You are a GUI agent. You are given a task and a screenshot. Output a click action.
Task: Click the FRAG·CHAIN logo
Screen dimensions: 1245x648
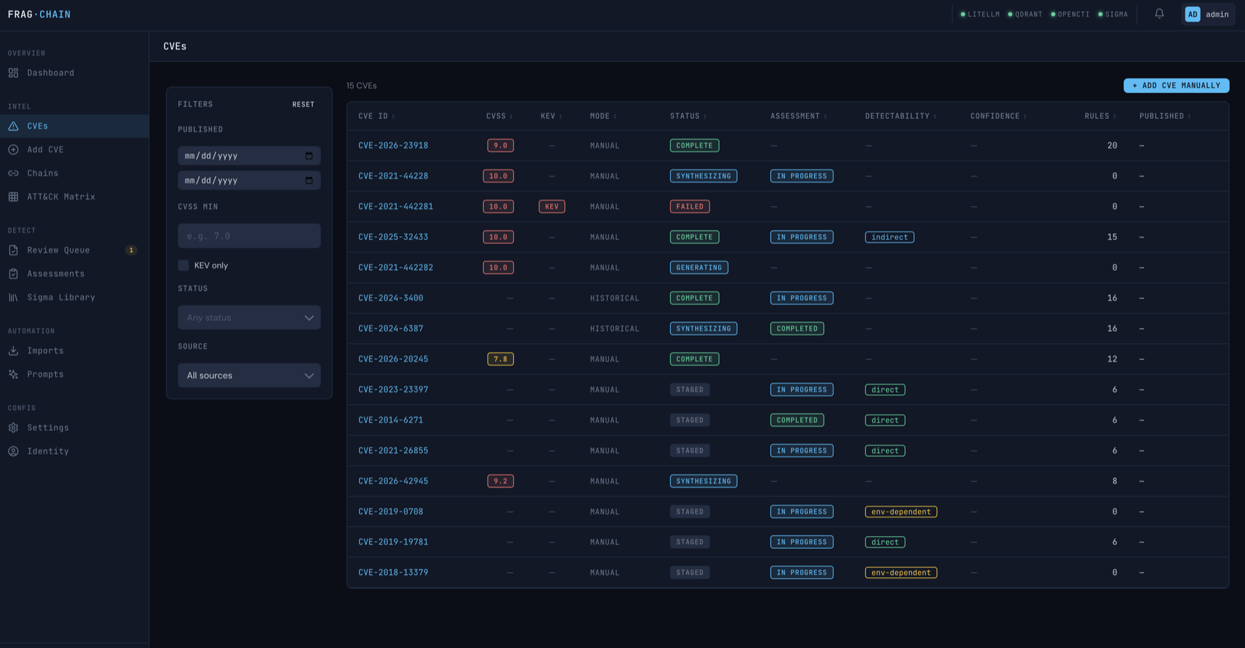point(39,14)
